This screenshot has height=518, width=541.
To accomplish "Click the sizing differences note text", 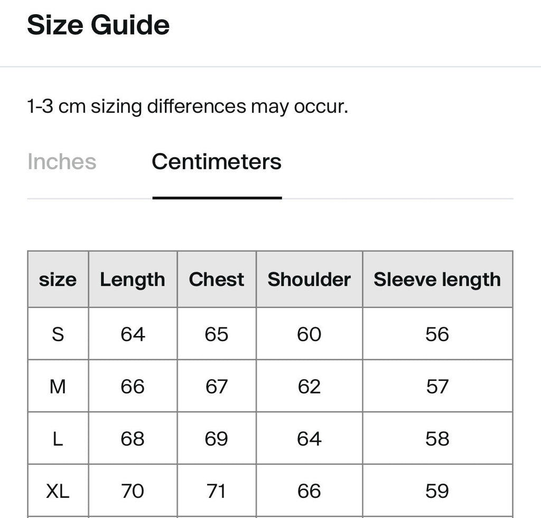I will pos(188,107).
